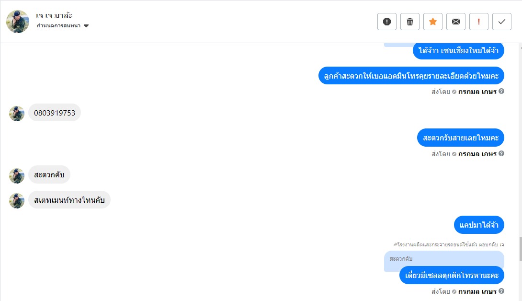Click the help icon below ลูกค้าสะดวก message
This screenshot has width=522, height=301.
click(x=501, y=91)
